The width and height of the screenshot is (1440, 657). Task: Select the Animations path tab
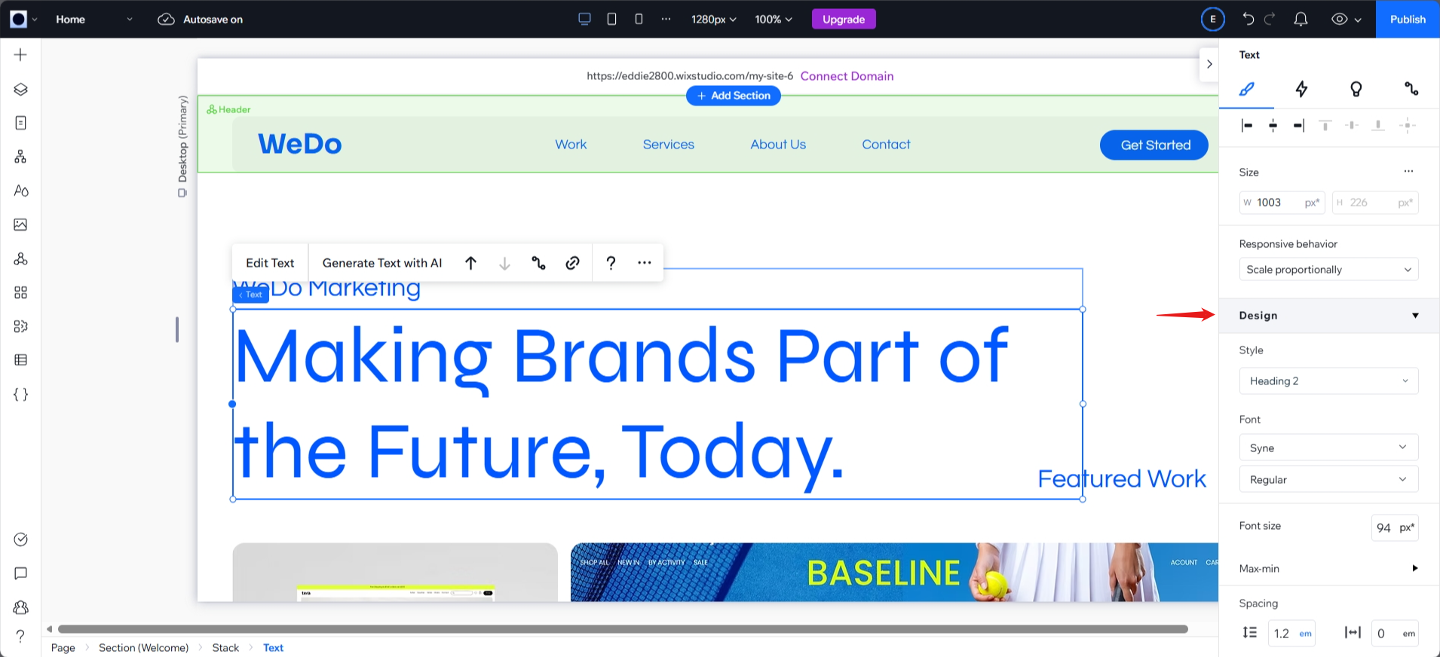1411,89
